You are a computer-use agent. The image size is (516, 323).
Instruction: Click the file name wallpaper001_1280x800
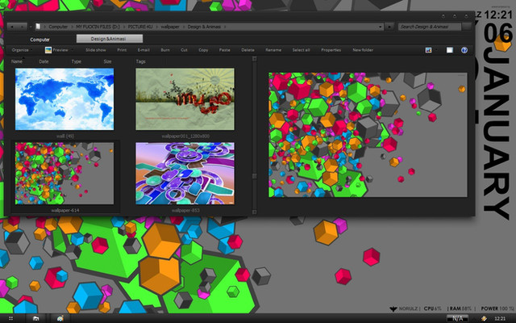(x=185, y=136)
